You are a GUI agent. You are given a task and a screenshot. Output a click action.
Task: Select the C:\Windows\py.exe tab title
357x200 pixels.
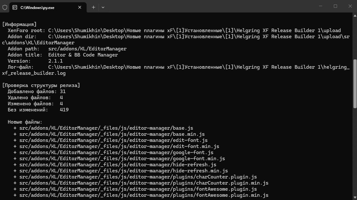coord(37,8)
